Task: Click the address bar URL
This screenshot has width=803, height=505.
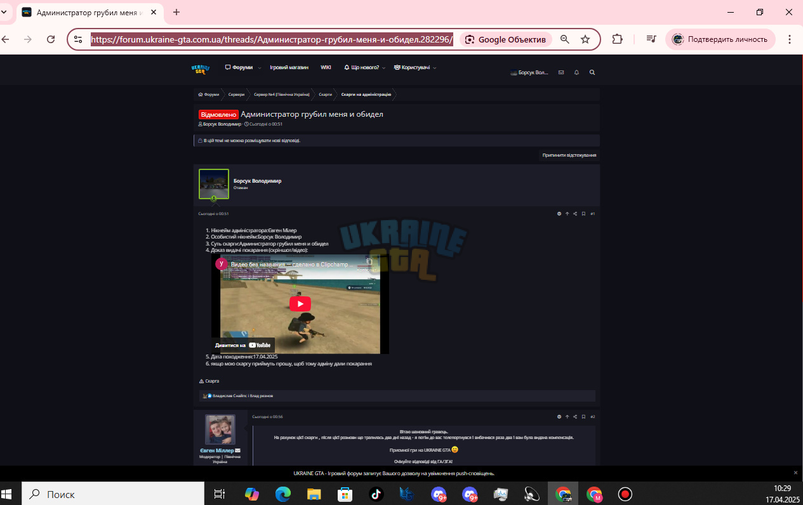Action: (272, 39)
